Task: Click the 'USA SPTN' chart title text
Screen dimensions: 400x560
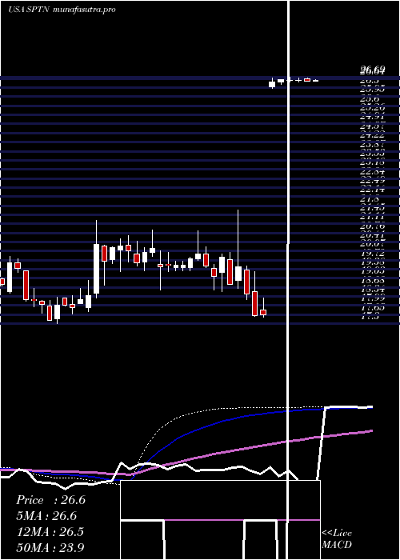Action: (x=30, y=10)
